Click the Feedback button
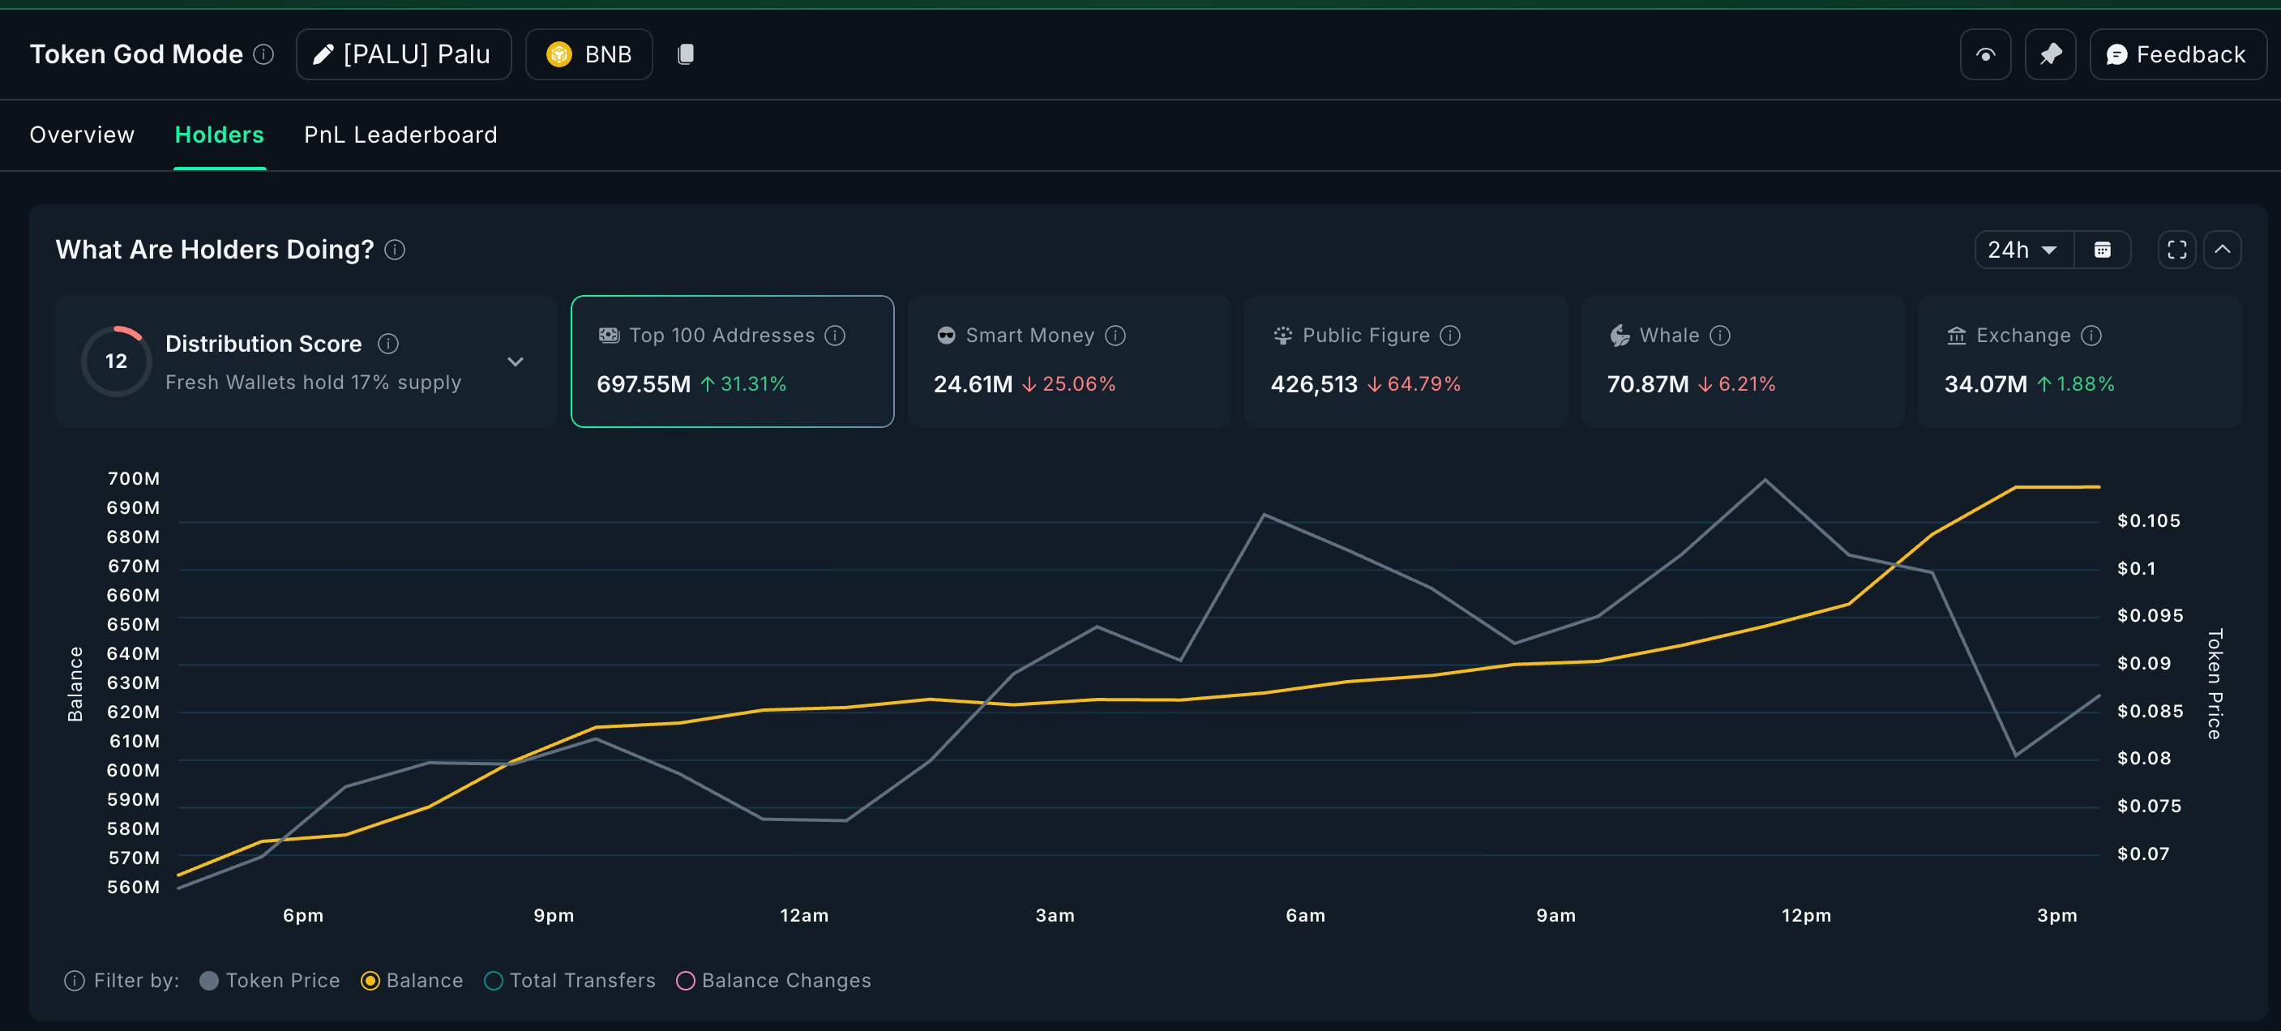 coord(2176,54)
